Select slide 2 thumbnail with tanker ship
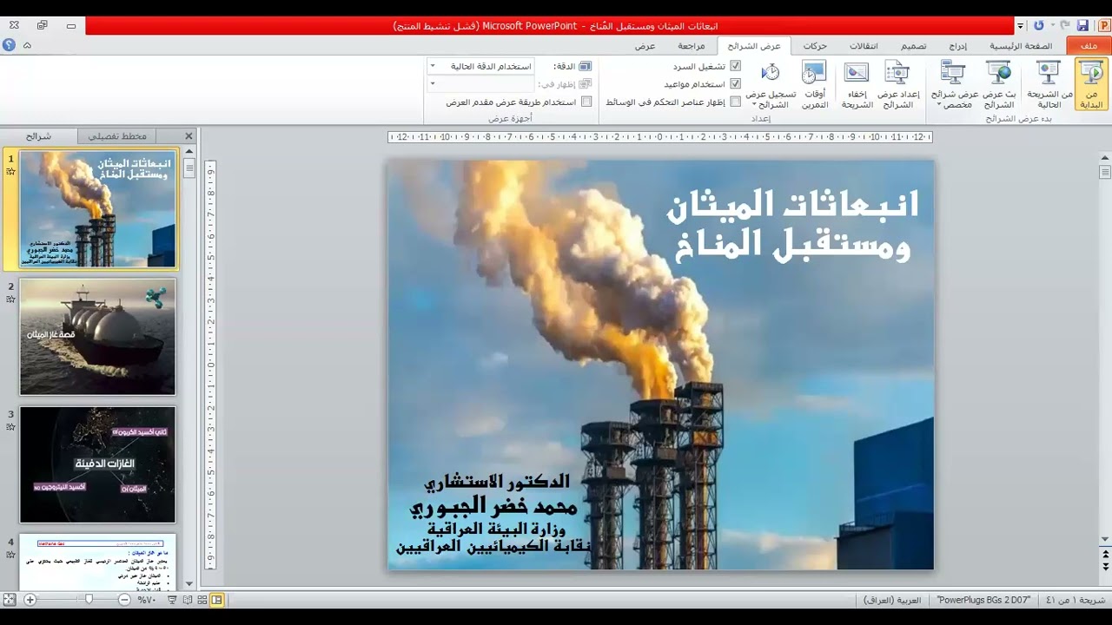This screenshot has height=625, width=1112. 98,337
